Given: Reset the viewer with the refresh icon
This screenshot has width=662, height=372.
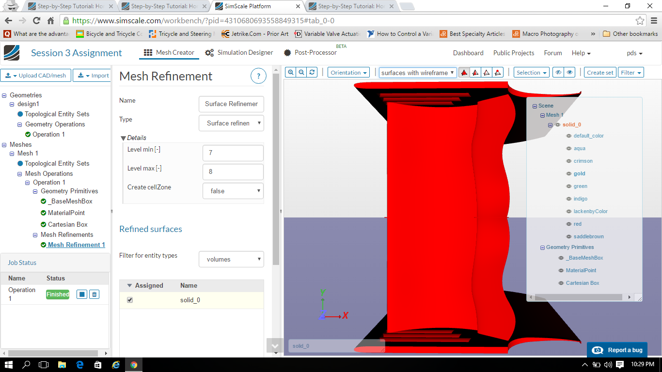Looking at the screenshot, I should point(312,73).
